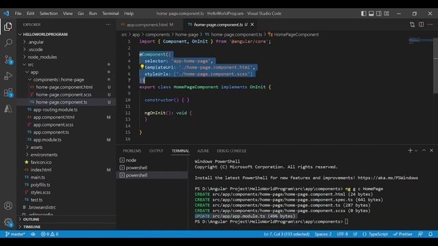
Task: Toggle the secondary side bar layout icon
Action: 378,14
